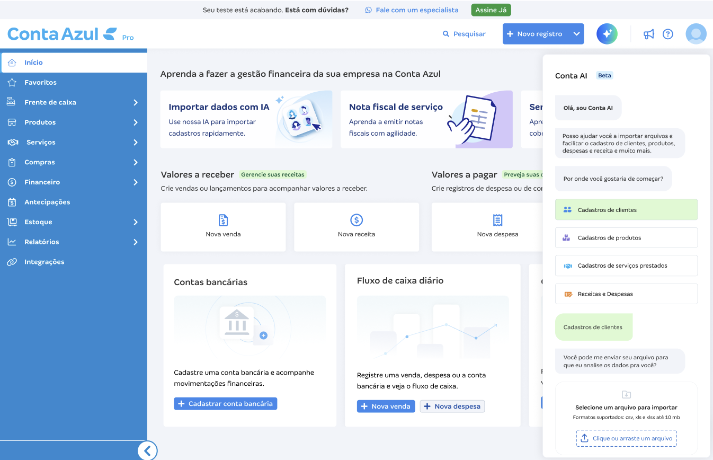713x460 pixels.
Task: Expand the Frente de caixa submenu chevron
Action: (136, 102)
